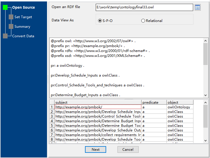Screen dimensions: 210x158
Task: Click the scroll down arrow of triples table
Action: click(x=205, y=140)
